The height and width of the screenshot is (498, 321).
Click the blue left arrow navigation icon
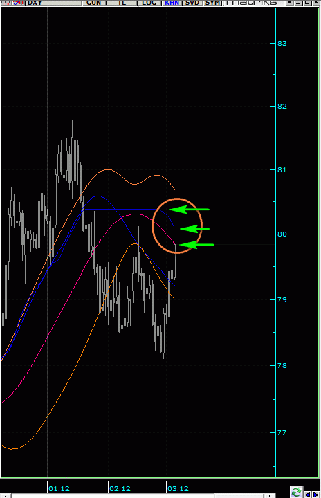coord(307,495)
